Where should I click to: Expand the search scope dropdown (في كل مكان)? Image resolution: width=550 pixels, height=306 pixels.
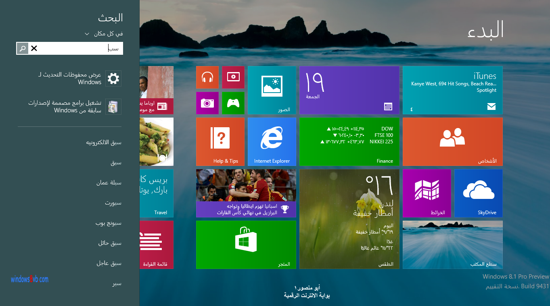tap(104, 34)
